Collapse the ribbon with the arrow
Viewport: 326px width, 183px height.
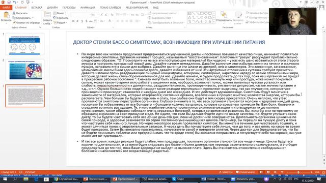click(x=323, y=27)
